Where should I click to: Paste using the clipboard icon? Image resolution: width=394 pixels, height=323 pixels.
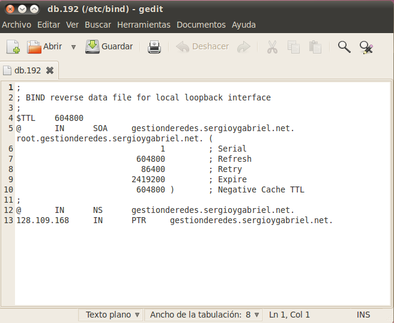point(315,47)
